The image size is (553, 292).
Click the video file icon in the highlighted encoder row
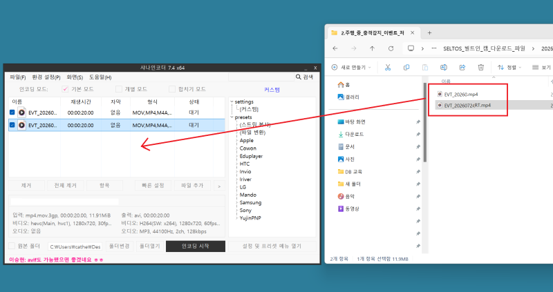pyautogui.click(x=21, y=125)
